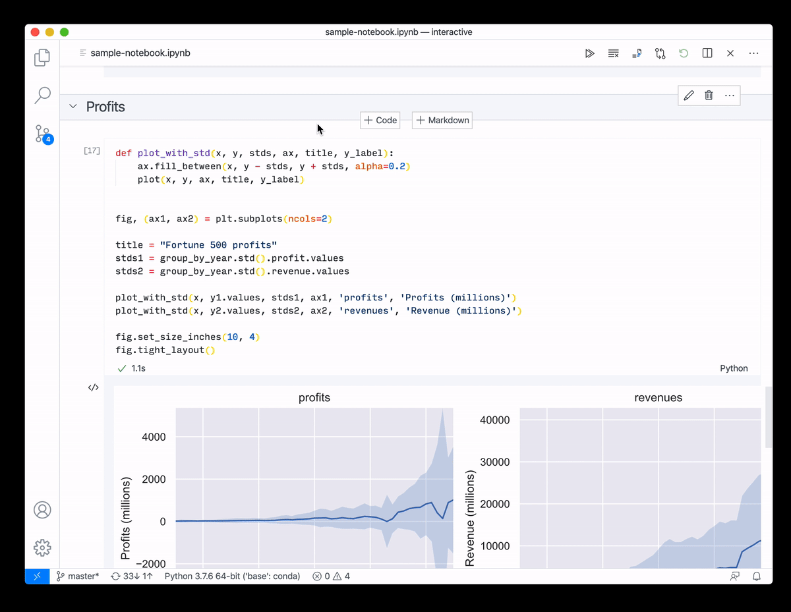Click the remote window indicator in status bar

[37, 576]
